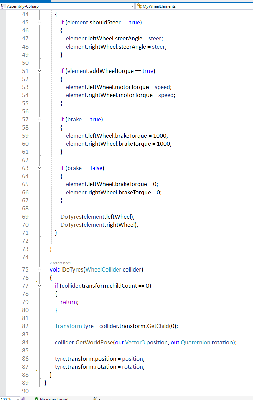Click the MyWheelElements class icon

point(139,6)
